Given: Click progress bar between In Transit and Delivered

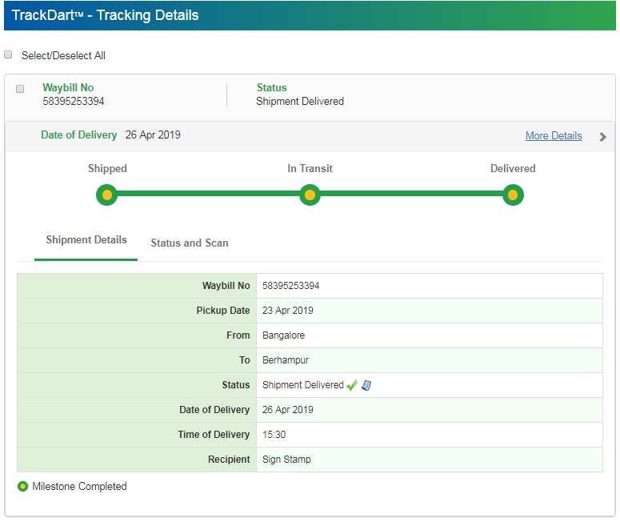Looking at the screenshot, I should [x=411, y=194].
